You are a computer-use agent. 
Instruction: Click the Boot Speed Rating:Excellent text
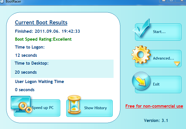43,39
